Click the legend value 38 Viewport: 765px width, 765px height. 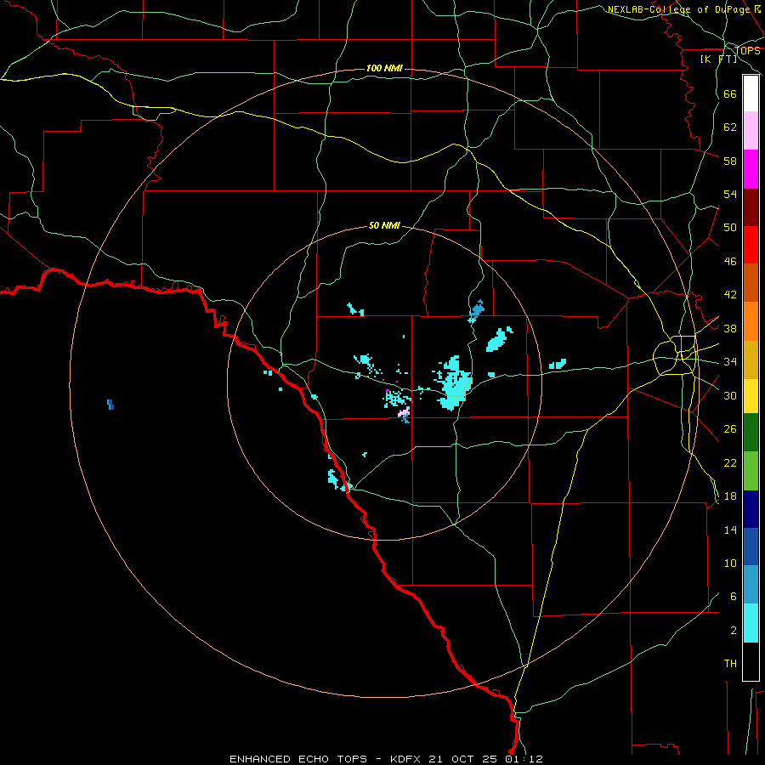730,328
